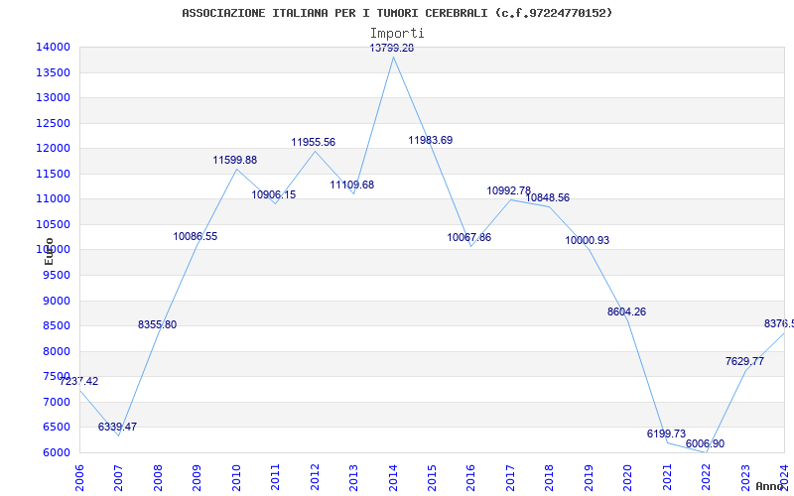Click y-axis tick 11000
This screenshot has height=496, width=794.
53,199
